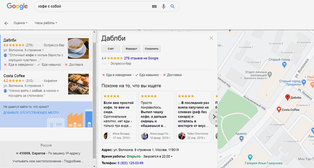This screenshot has width=314, height=168.
Task: Open the on-screen keyboard icon
Action: [154, 6]
